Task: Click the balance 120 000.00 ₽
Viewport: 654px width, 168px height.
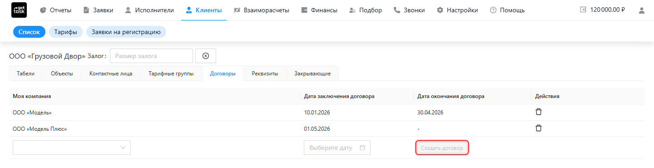Action: (608, 10)
